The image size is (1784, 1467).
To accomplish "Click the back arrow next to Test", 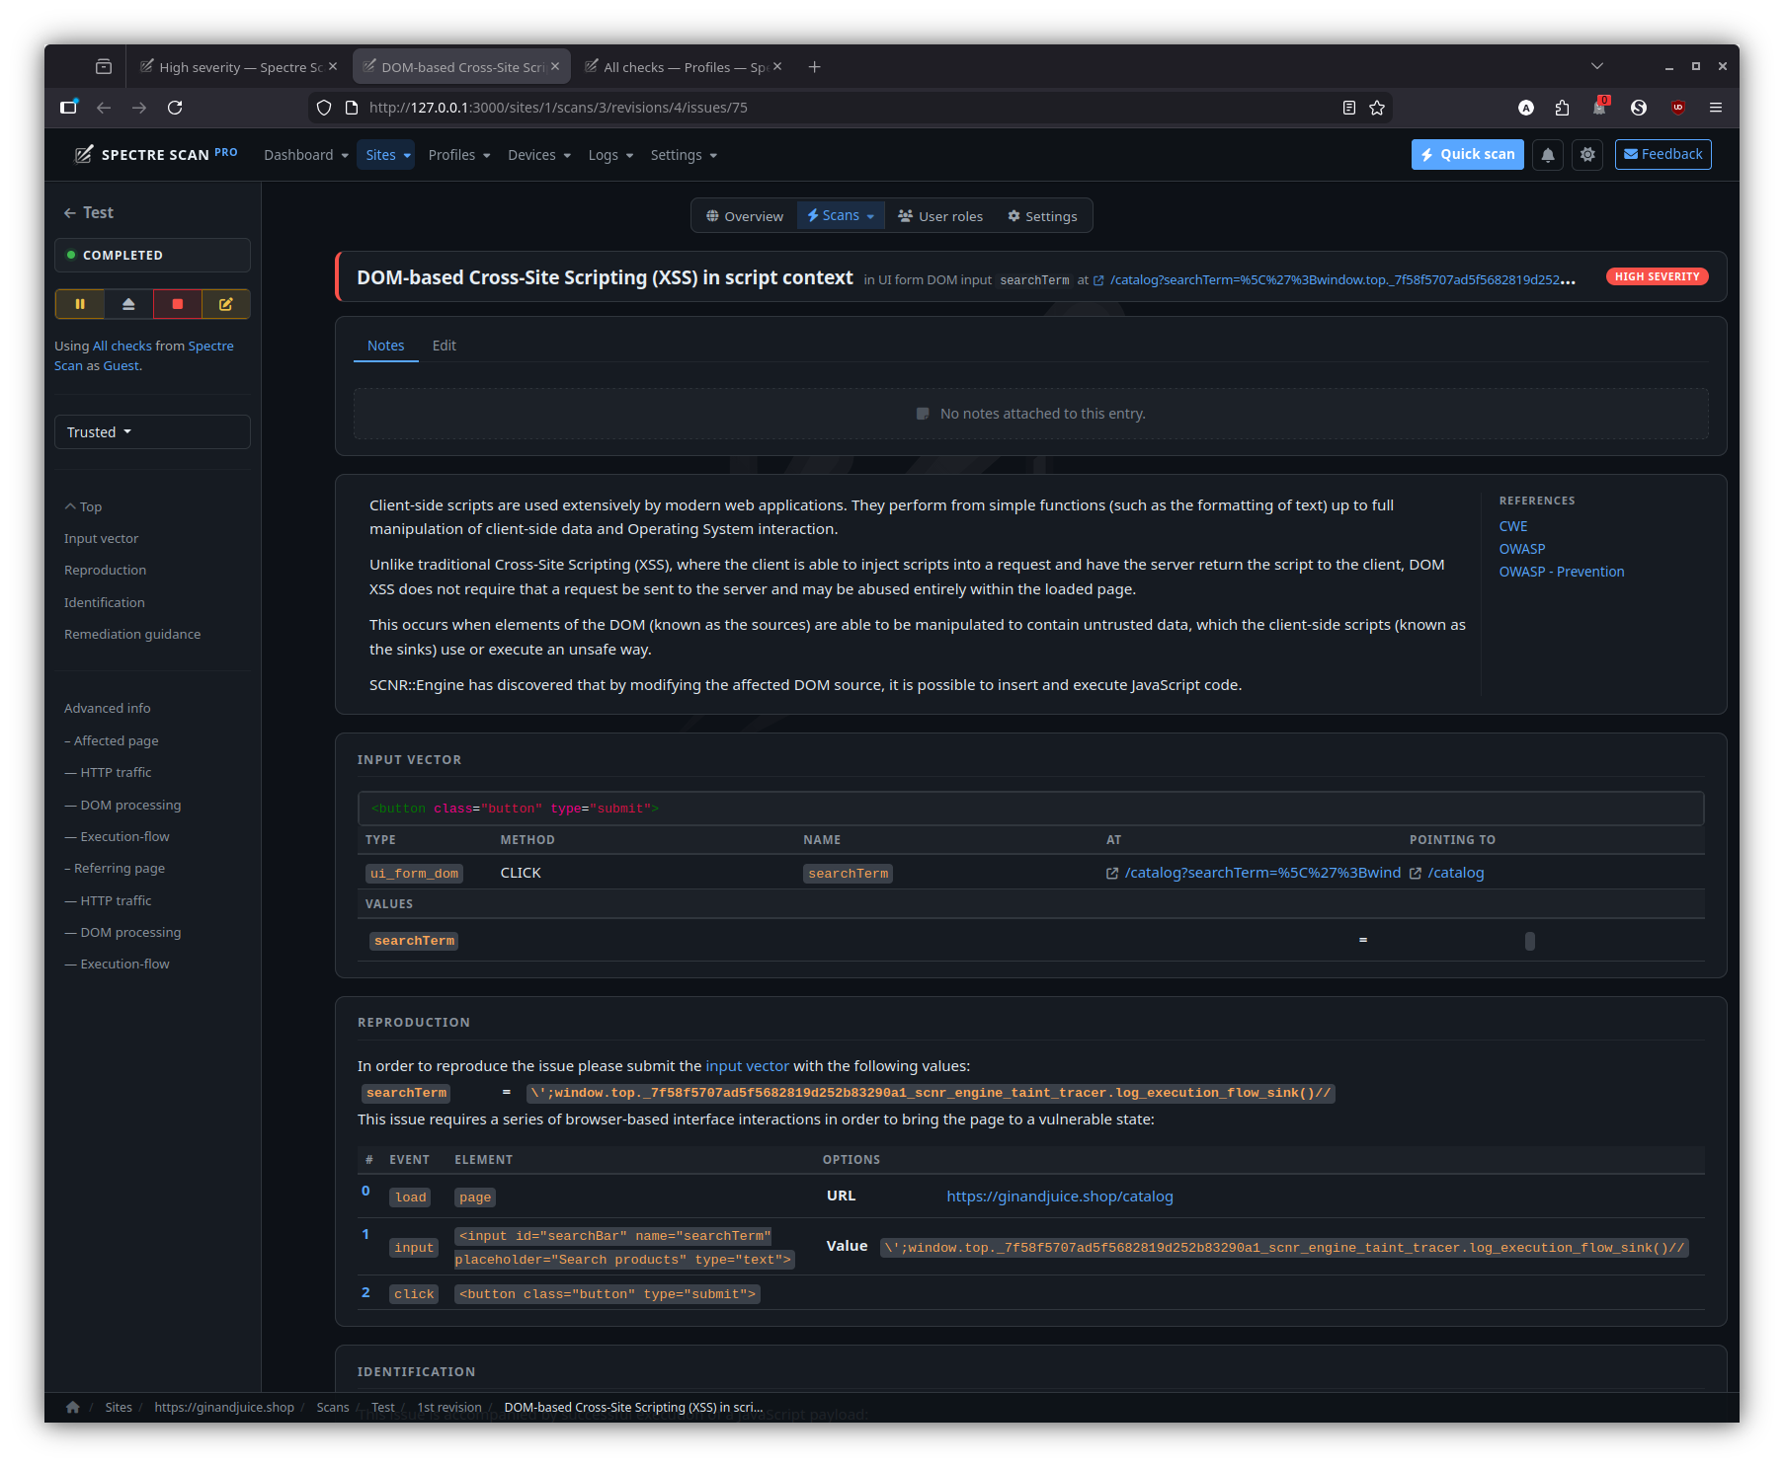I will [x=70, y=213].
